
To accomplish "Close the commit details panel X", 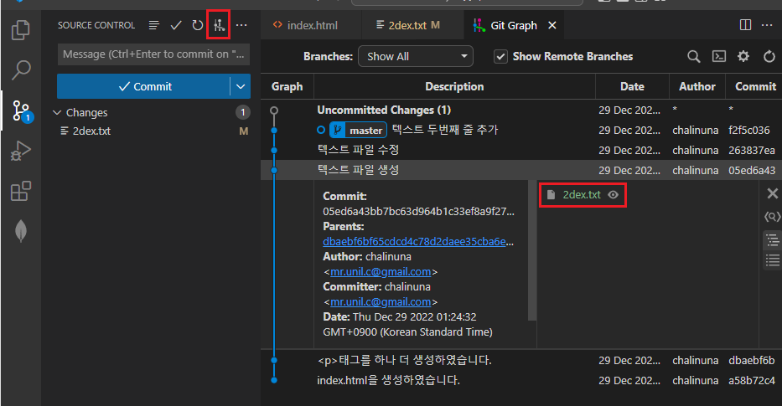I will click(x=772, y=193).
